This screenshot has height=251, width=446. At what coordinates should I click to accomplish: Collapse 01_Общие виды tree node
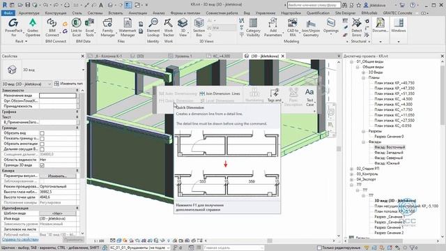pyautogui.click(x=352, y=61)
